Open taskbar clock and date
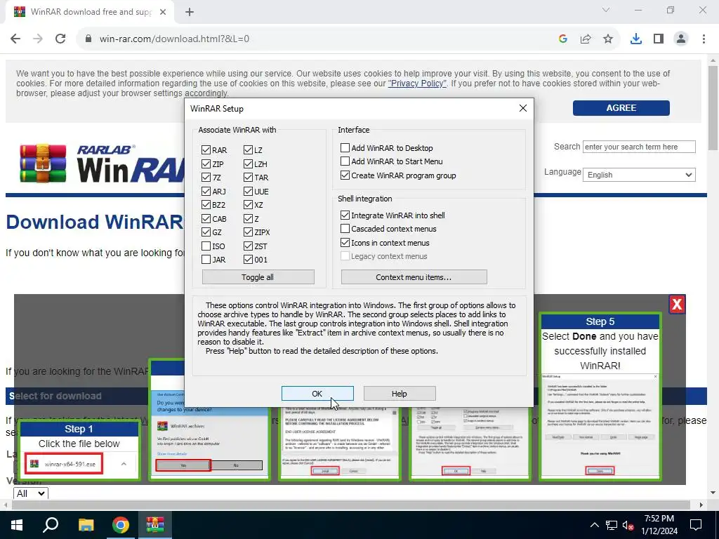719x539 pixels. [x=659, y=525]
